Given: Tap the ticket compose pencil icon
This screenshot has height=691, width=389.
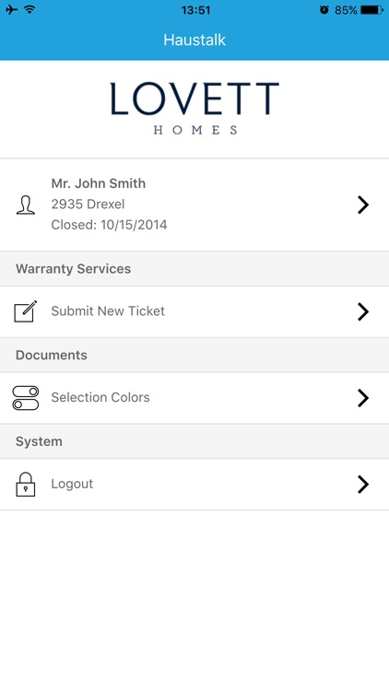Looking at the screenshot, I should point(26,311).
